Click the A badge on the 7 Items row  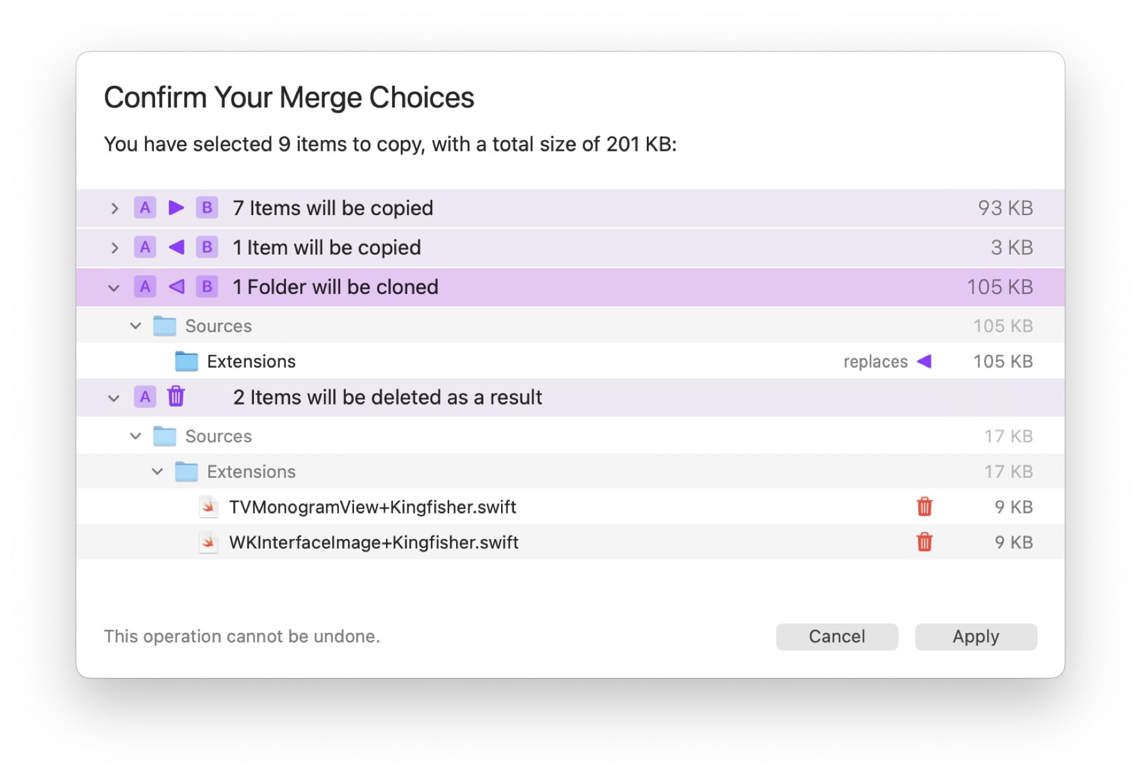(145, 208)
